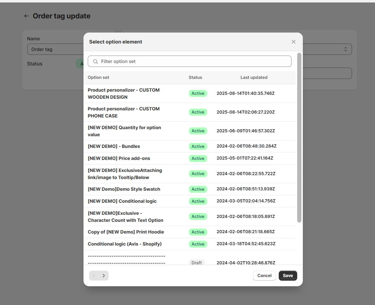Close the Select option element dialog
375x305 pixels.
[293, 42]
